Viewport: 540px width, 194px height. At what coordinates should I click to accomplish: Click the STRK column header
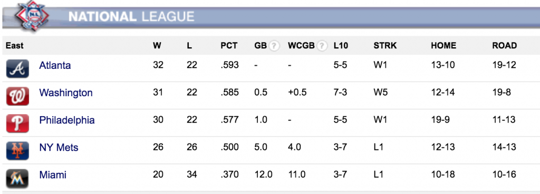pos(385,46)
